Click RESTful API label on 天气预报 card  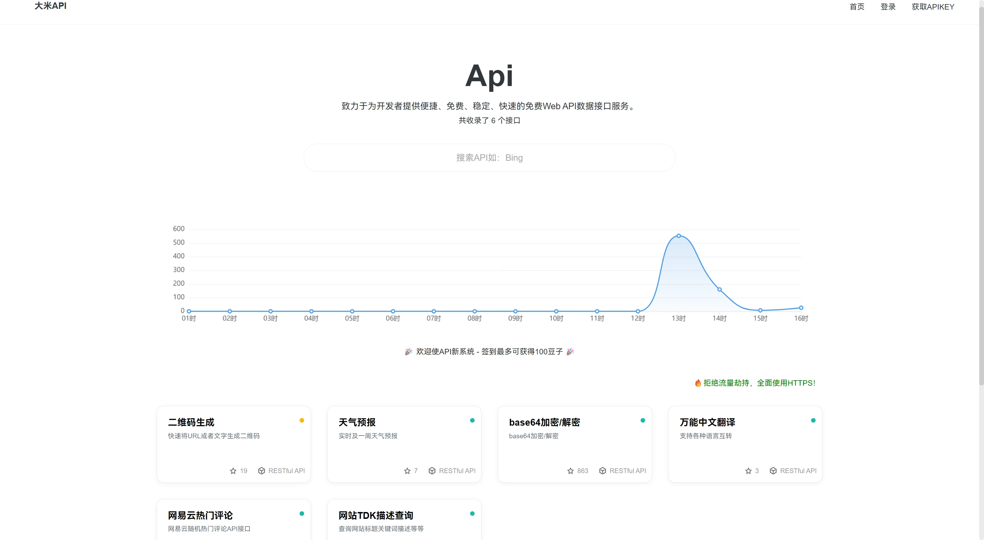coord(457,471)
